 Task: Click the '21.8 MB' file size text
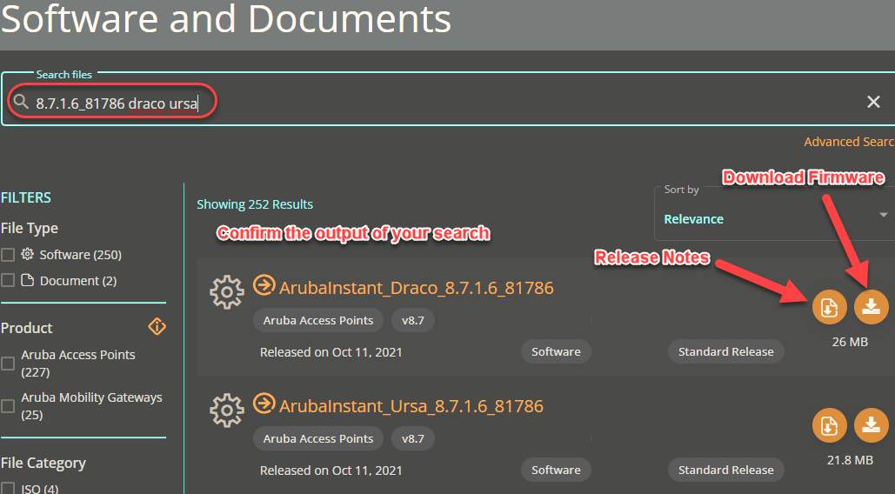850,460
